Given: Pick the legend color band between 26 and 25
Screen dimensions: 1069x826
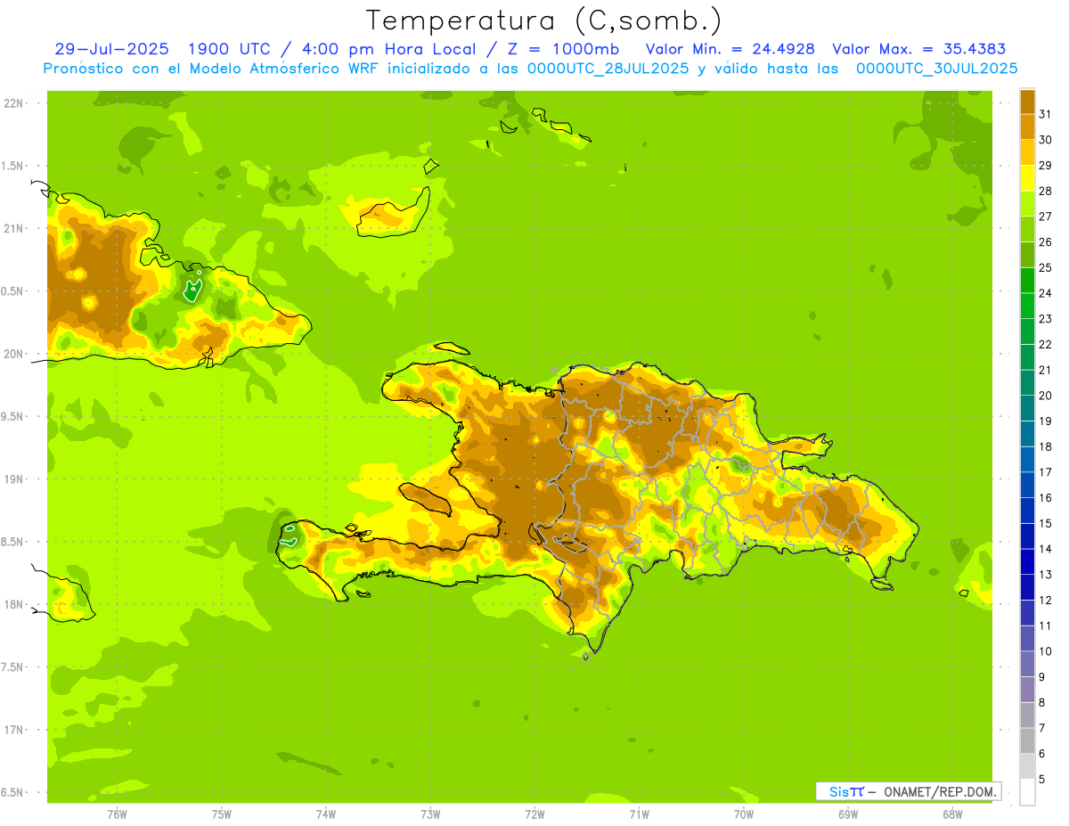Looking at the screenshot, I should click(x=1027, y=254).
